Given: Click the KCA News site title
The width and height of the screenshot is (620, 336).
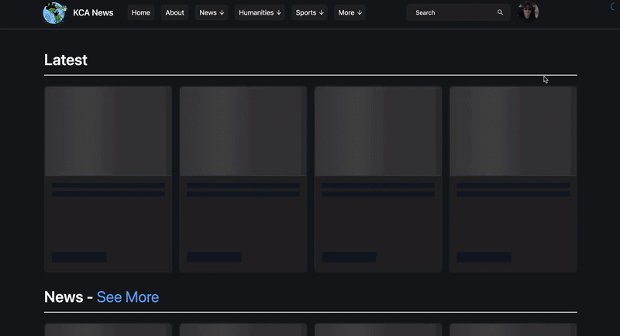Looking at the screenshot, I should (93, 12).
